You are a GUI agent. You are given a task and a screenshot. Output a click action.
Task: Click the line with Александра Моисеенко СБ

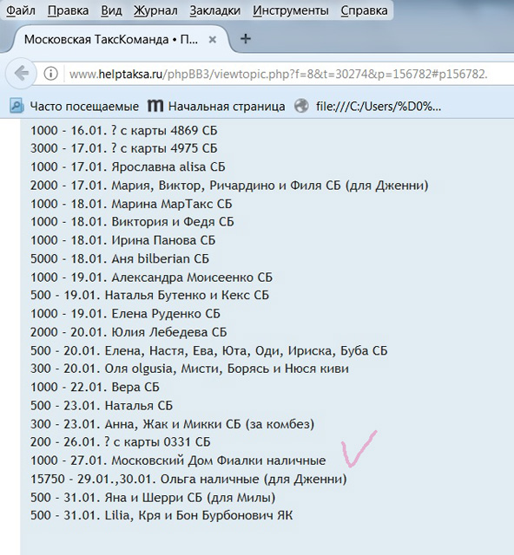click(x=151, y=277)
